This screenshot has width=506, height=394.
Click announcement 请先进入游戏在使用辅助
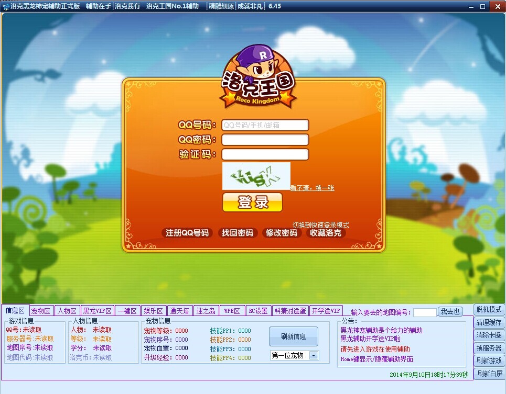pyautogui.click(x=375, y=349)
